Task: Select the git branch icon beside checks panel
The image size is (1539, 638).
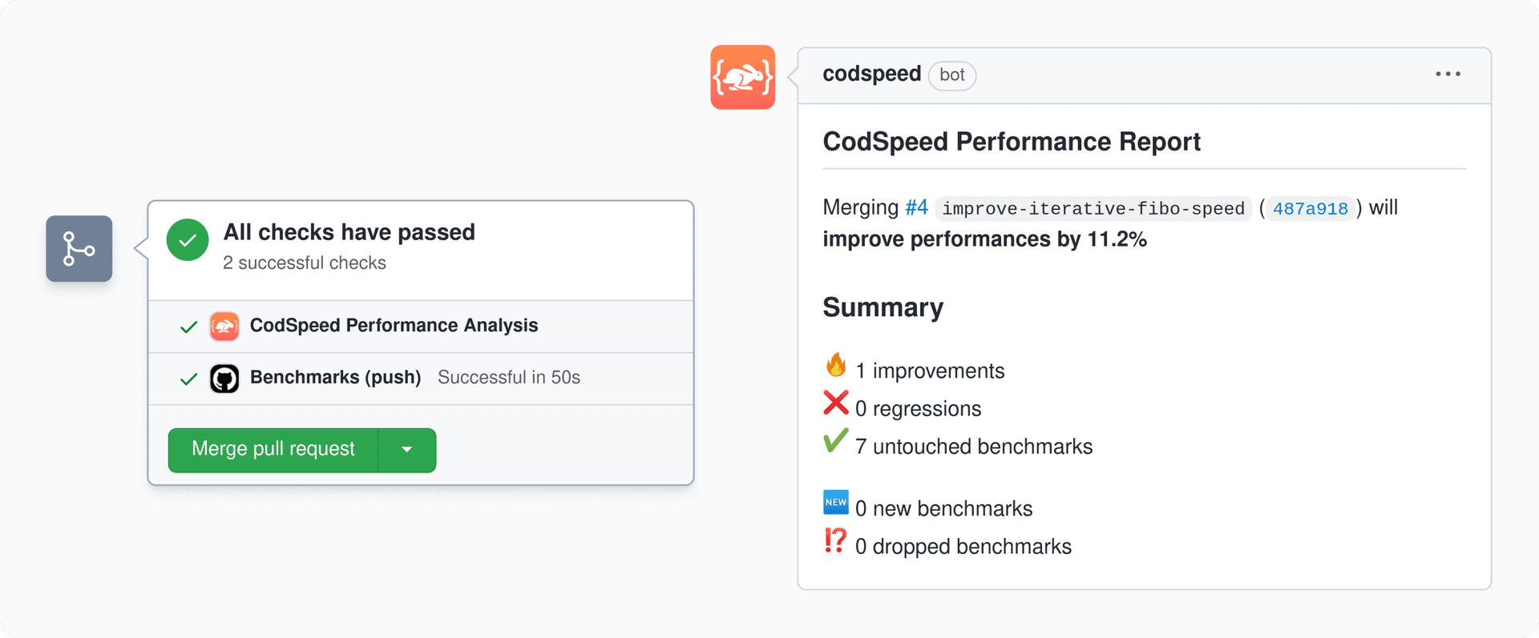Action: pyautogui.click(x=79, y=248)
